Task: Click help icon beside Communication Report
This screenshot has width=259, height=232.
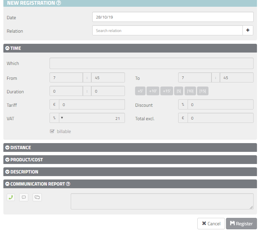Action: [x=68, y=184]
